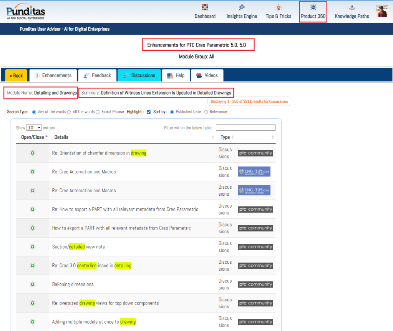Open the Insights Engine icon
This screenshot has width=393, height=331.
point(242,8)
